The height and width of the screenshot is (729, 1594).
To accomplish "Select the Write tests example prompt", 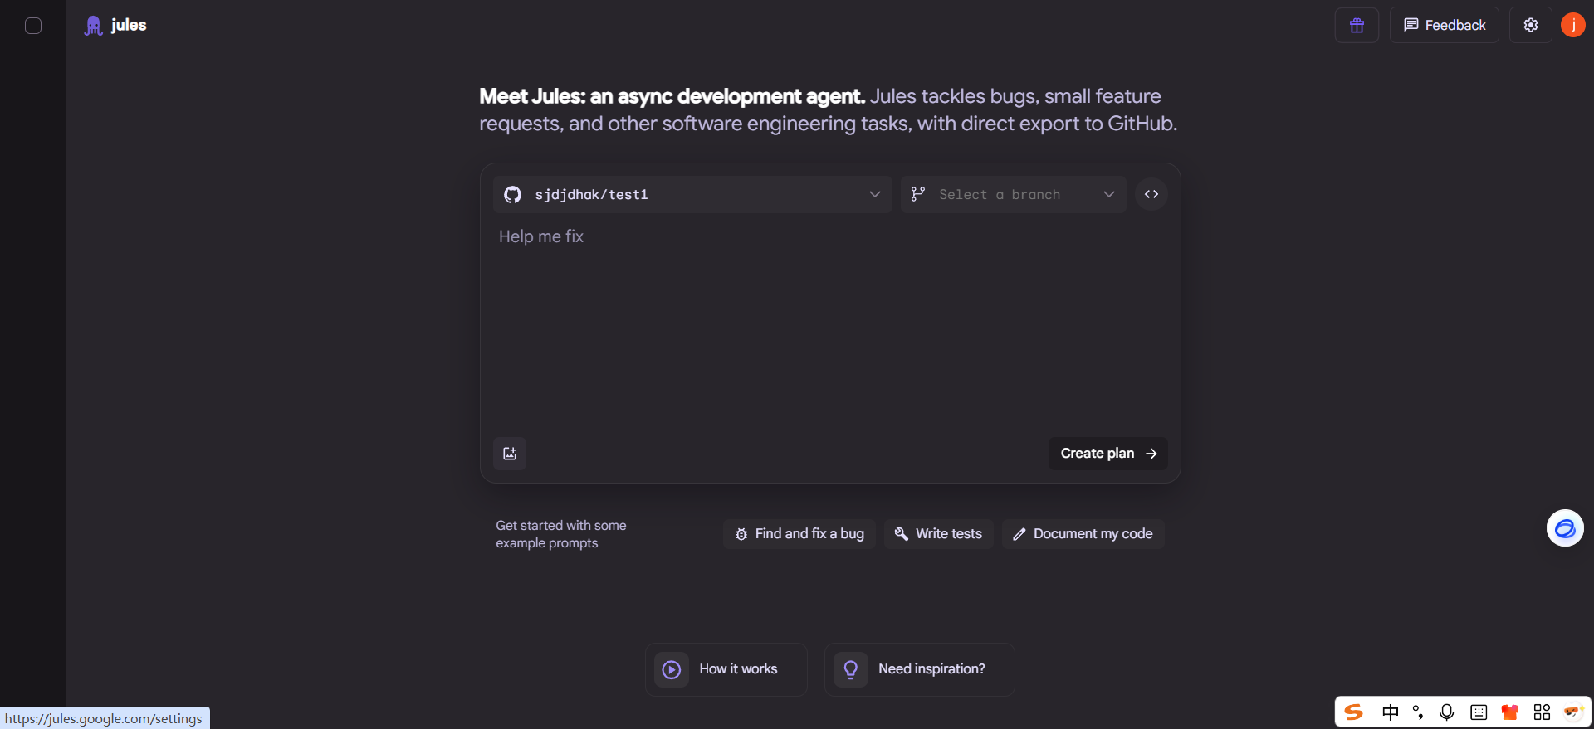I will (939, 534).
